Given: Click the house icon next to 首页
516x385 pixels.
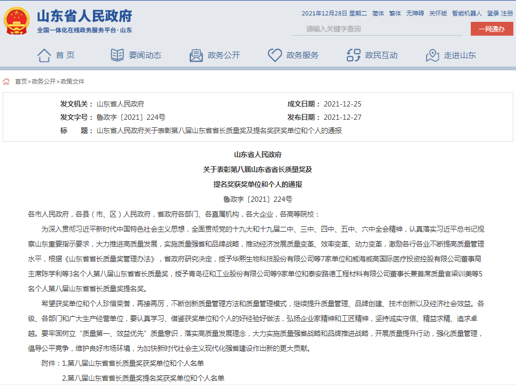Looking at the screenshot, I should point(44,55).
